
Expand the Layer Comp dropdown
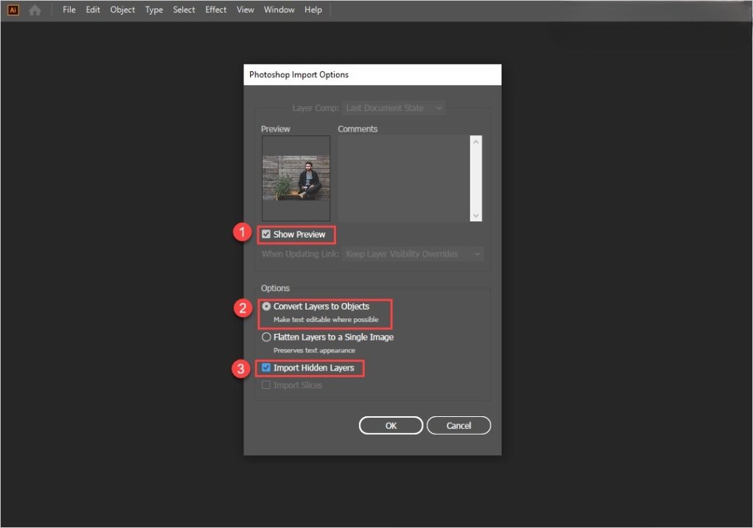tap(393, 108)
